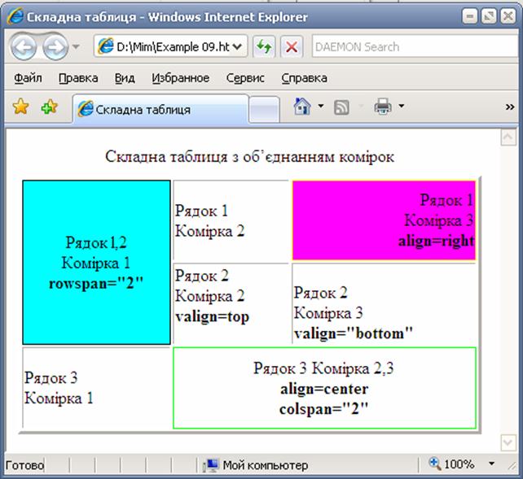
Task: Click the Add to Favorites icon
Action: coord(50,107)
